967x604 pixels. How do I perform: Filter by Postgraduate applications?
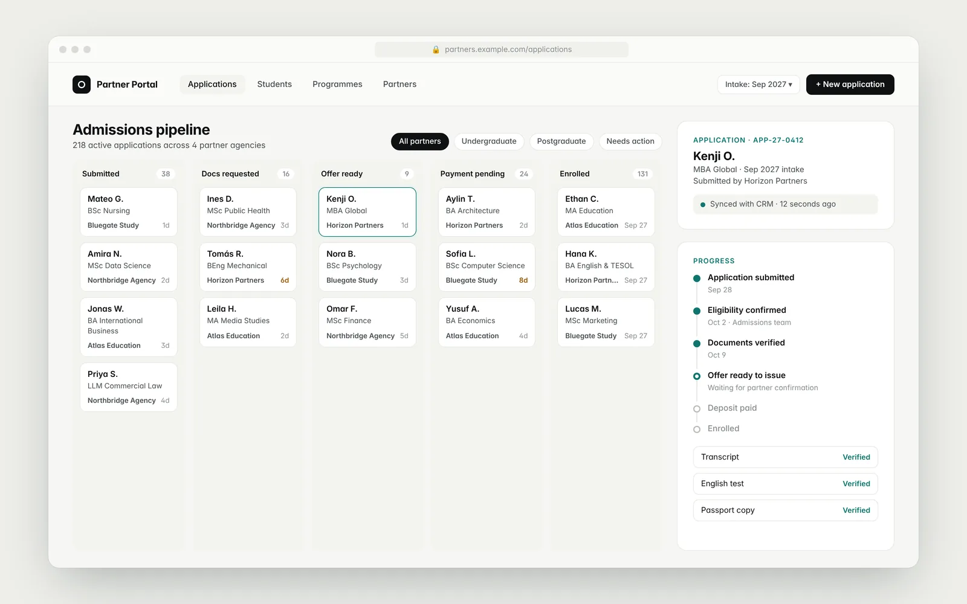[561, 141]
